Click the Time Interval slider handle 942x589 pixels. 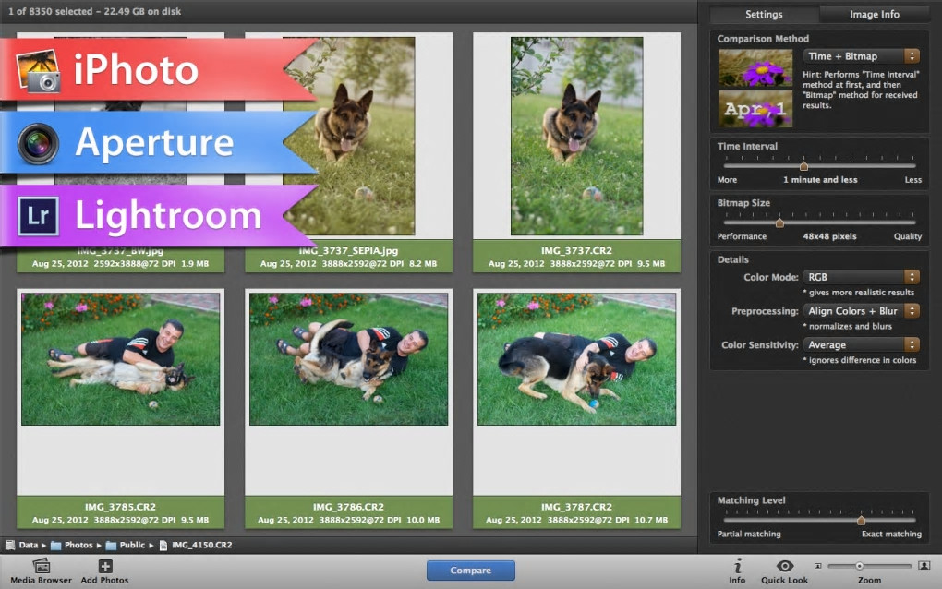[x=803, y=166]
